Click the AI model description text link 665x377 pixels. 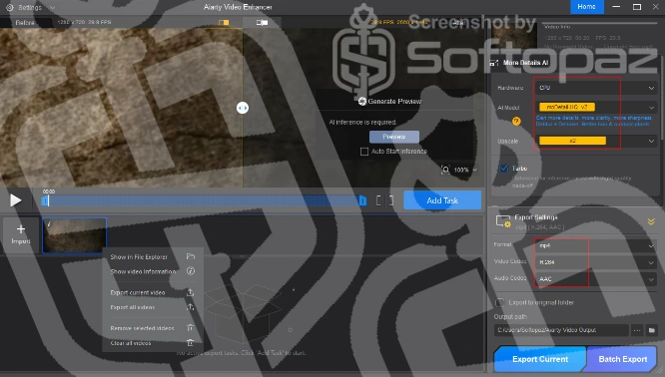[593, 121]
